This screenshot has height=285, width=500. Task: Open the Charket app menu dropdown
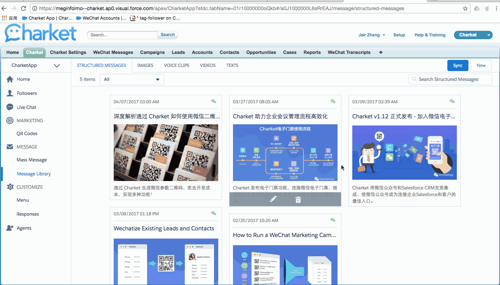[489, 35]
